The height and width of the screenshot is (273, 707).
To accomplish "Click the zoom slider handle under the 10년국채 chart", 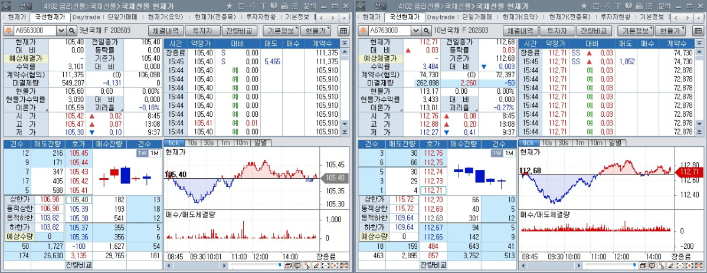I will [634, 264].
